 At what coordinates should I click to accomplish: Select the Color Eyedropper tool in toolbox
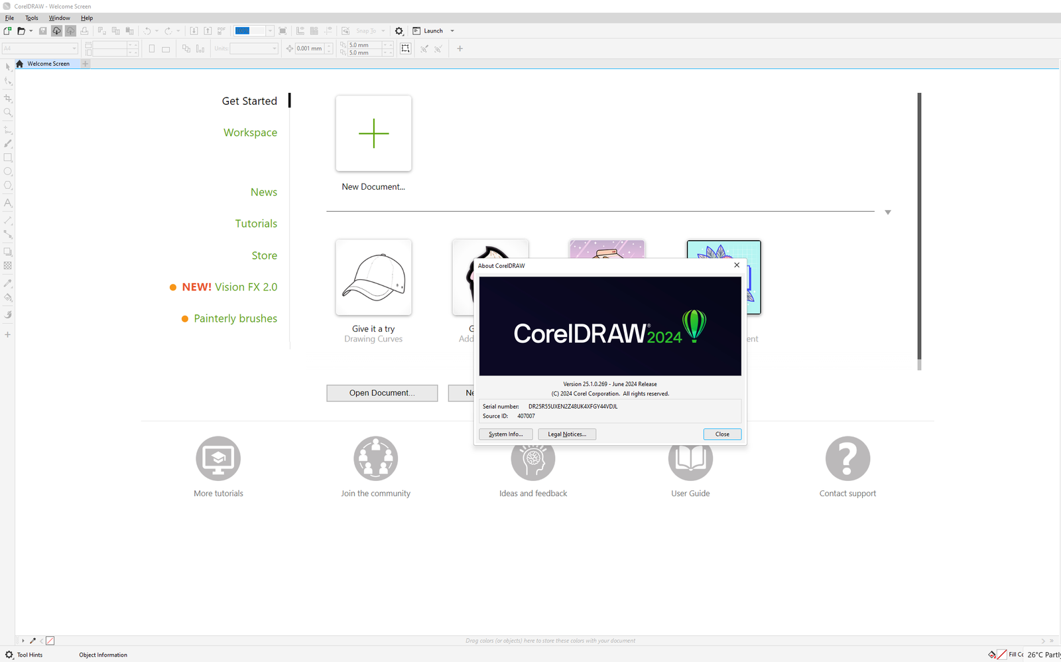[8, 283]
